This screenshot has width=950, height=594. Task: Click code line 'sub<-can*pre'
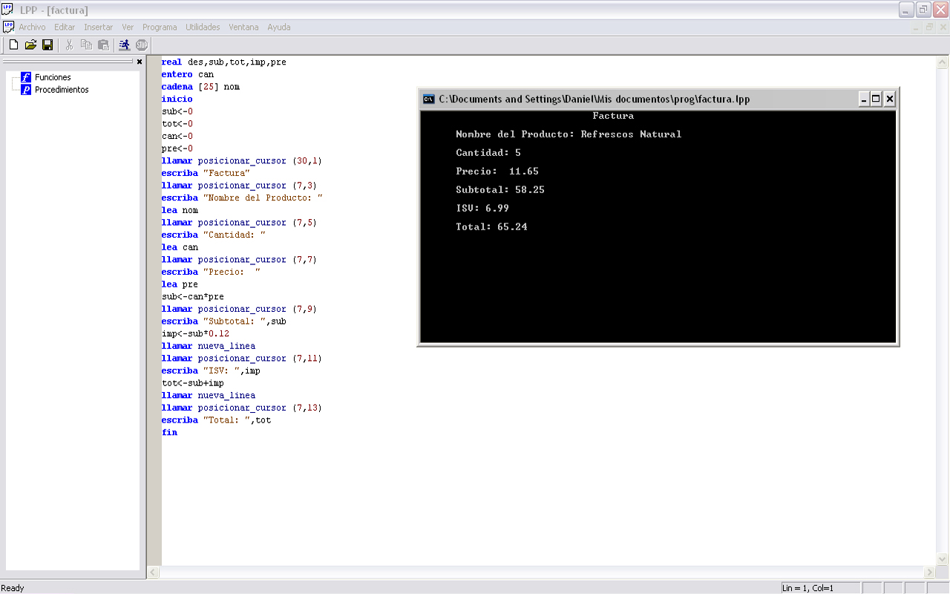[x=192, y=296]
